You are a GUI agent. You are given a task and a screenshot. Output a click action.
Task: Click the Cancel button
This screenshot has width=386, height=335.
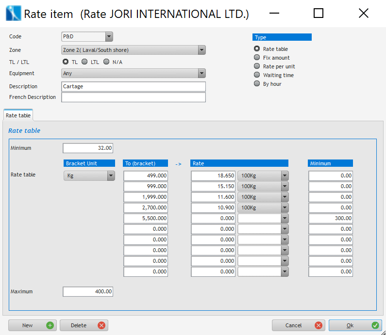click(299, 325)
